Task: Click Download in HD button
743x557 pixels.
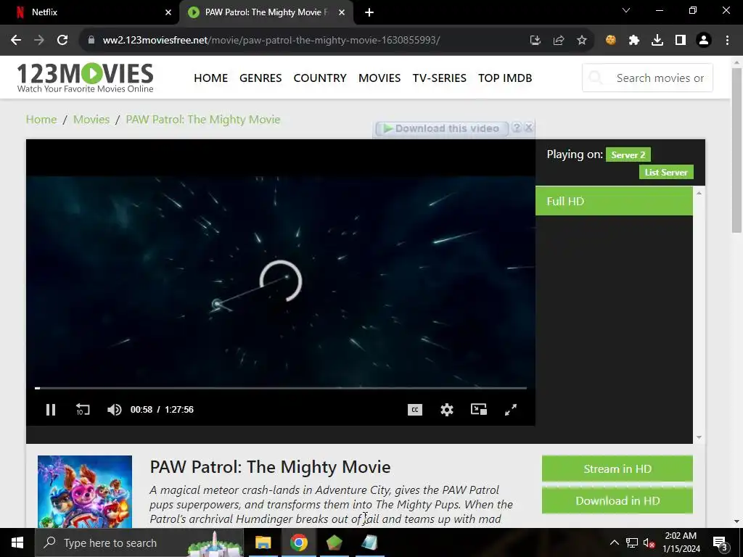Action: tap(617, 500)
